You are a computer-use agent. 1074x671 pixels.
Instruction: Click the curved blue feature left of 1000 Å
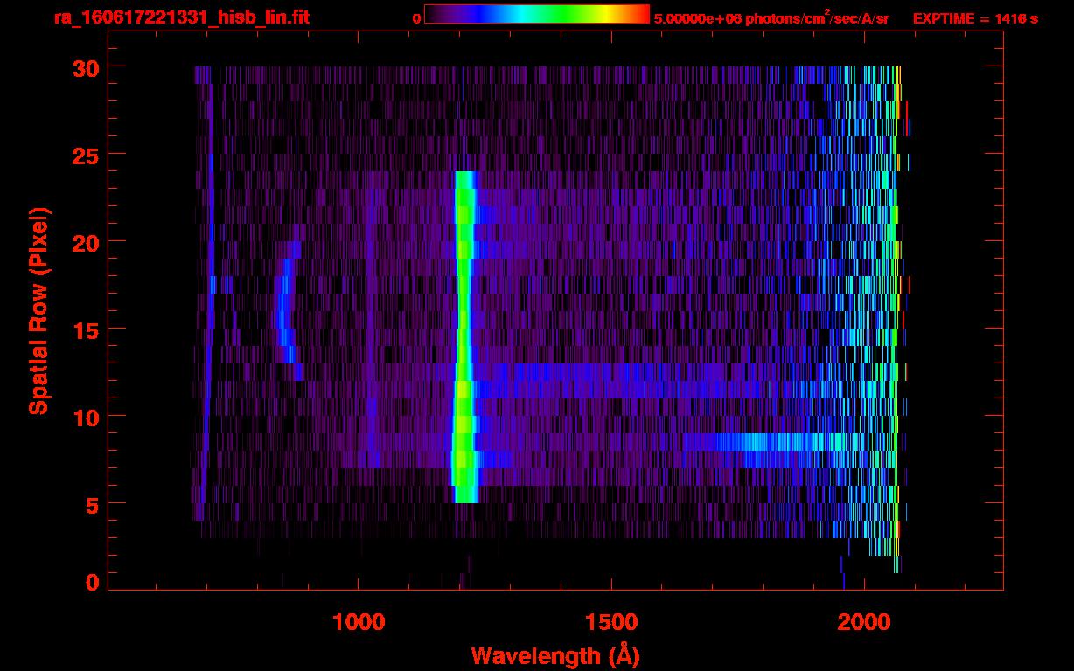point(284,315)
